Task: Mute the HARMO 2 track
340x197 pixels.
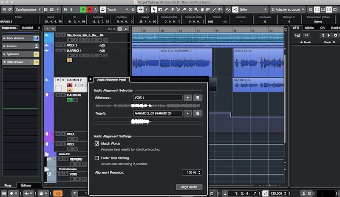Action: pyautogui.click(x=58, y=80)
